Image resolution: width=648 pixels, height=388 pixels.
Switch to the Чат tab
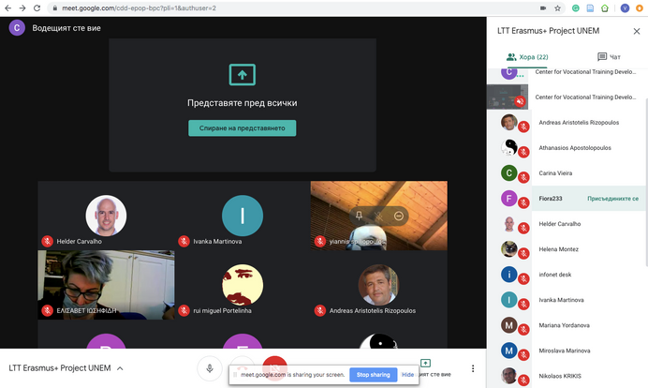coord(610,57)
